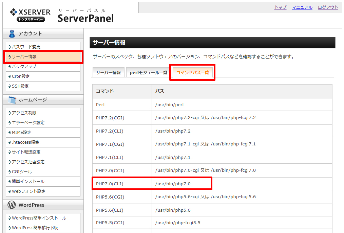The image size is (344, 233).
Task: Open .htaccess編集 menu item
Action: (x=25, y=142)
